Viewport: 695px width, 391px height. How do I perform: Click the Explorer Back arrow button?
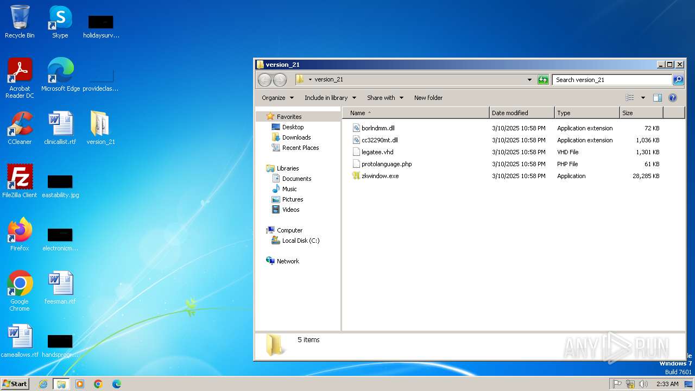coord(264,80)
